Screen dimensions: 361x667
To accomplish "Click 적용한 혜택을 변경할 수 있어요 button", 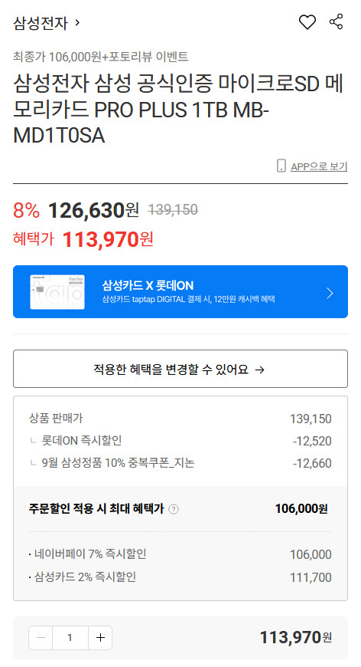I will (x=180, y=369).
